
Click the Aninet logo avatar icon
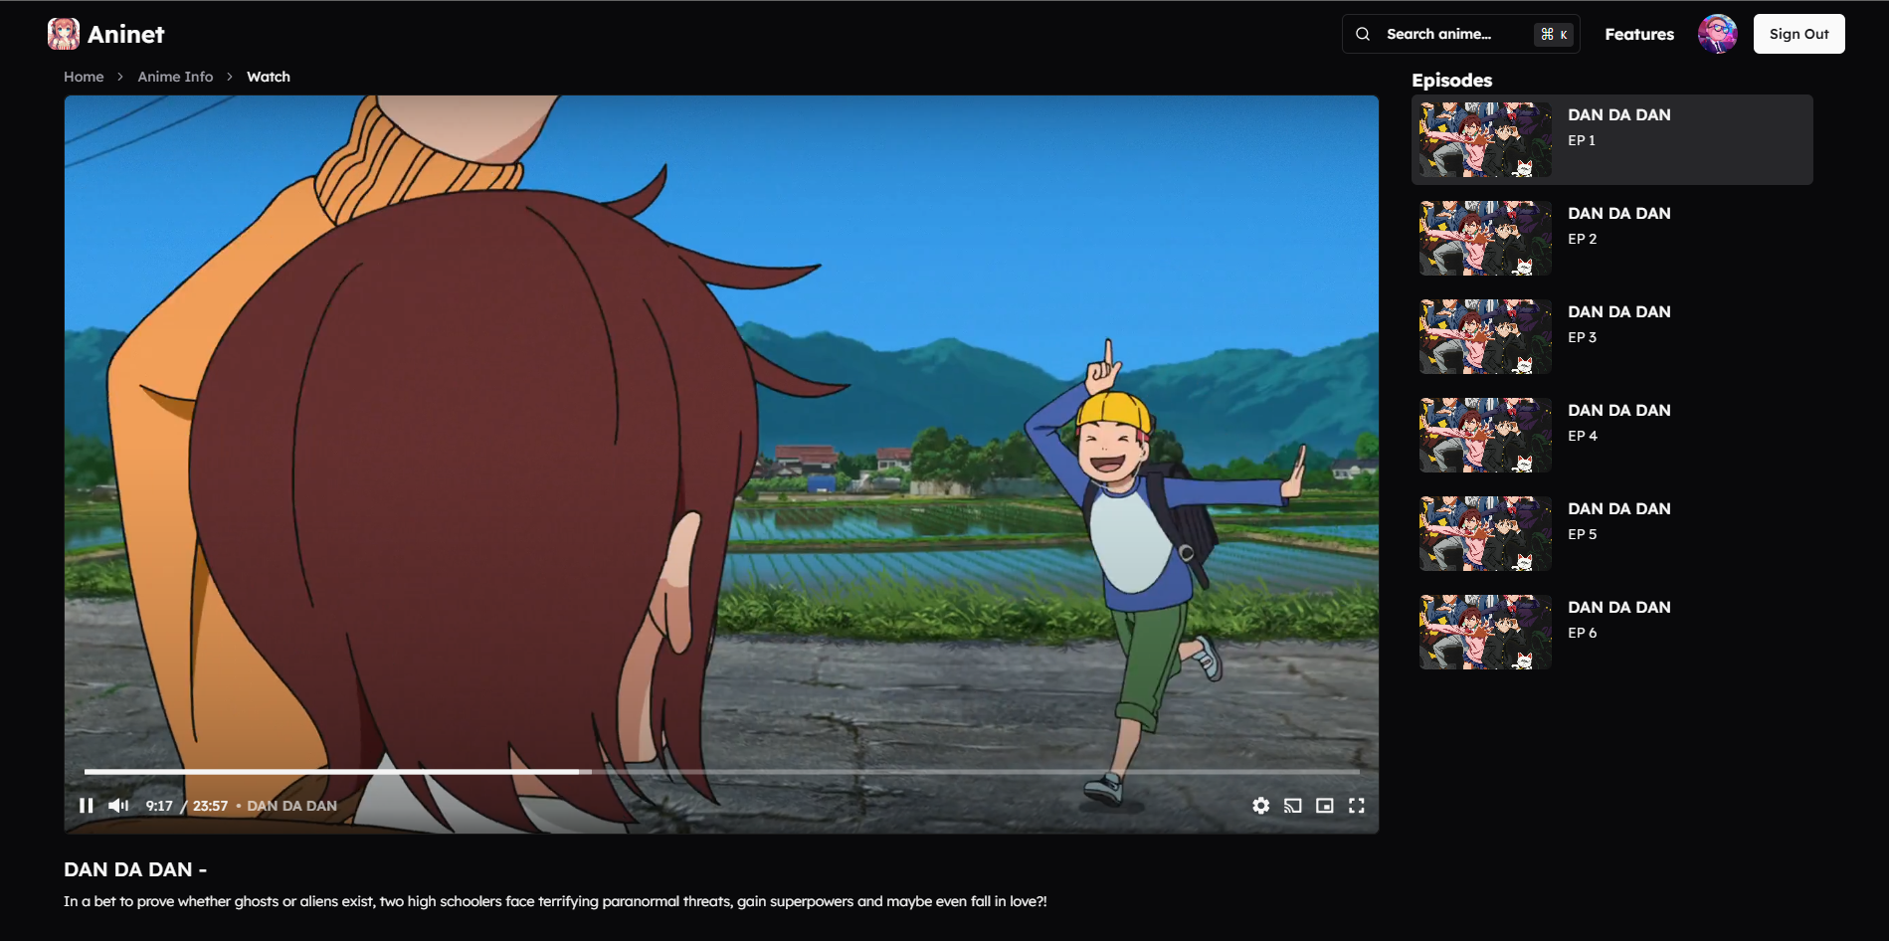click(64, 34)
